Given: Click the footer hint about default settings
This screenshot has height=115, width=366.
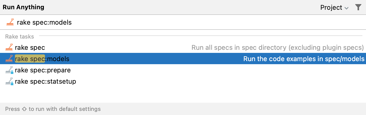Looking at the screenshot, I should 53,109.
